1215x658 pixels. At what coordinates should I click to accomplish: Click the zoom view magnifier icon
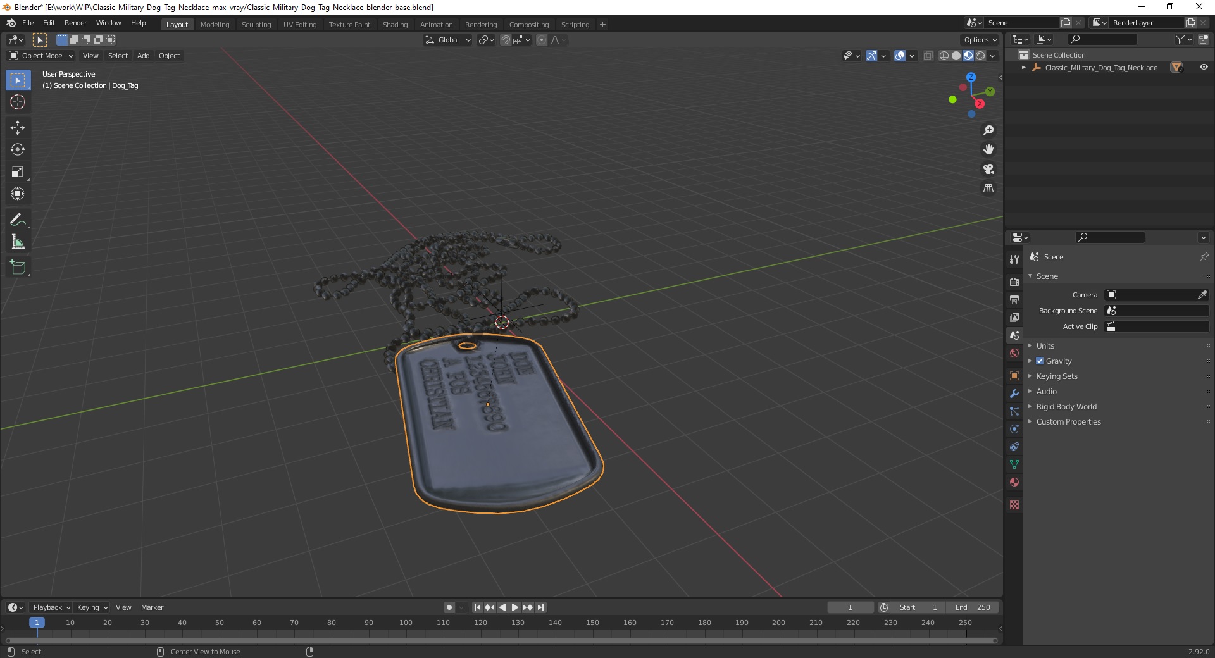click(x=988, y=130)
